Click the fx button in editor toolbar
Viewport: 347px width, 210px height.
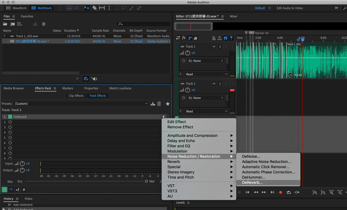pyautogui.click(x=184, y=38)
